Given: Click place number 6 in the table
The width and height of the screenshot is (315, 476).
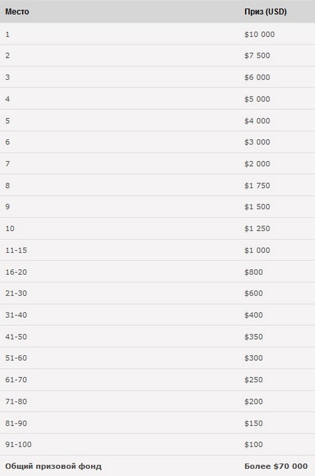Looking at the screenshot, I should [x=8, y=142].
